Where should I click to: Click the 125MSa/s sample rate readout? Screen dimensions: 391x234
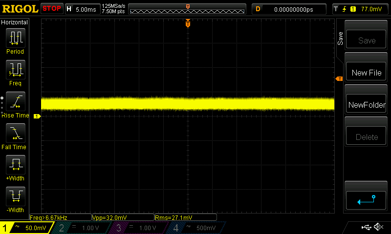[113, 6]
